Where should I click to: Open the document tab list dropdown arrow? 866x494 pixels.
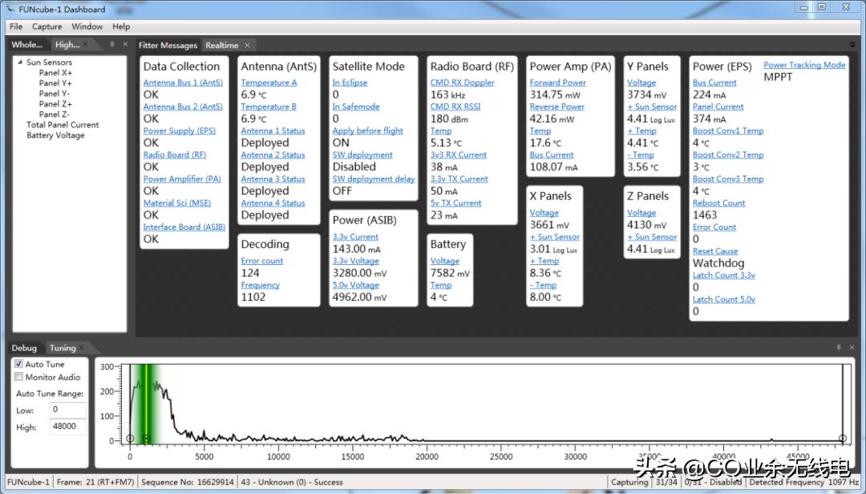pyautogui.click(x=852, y=45)
